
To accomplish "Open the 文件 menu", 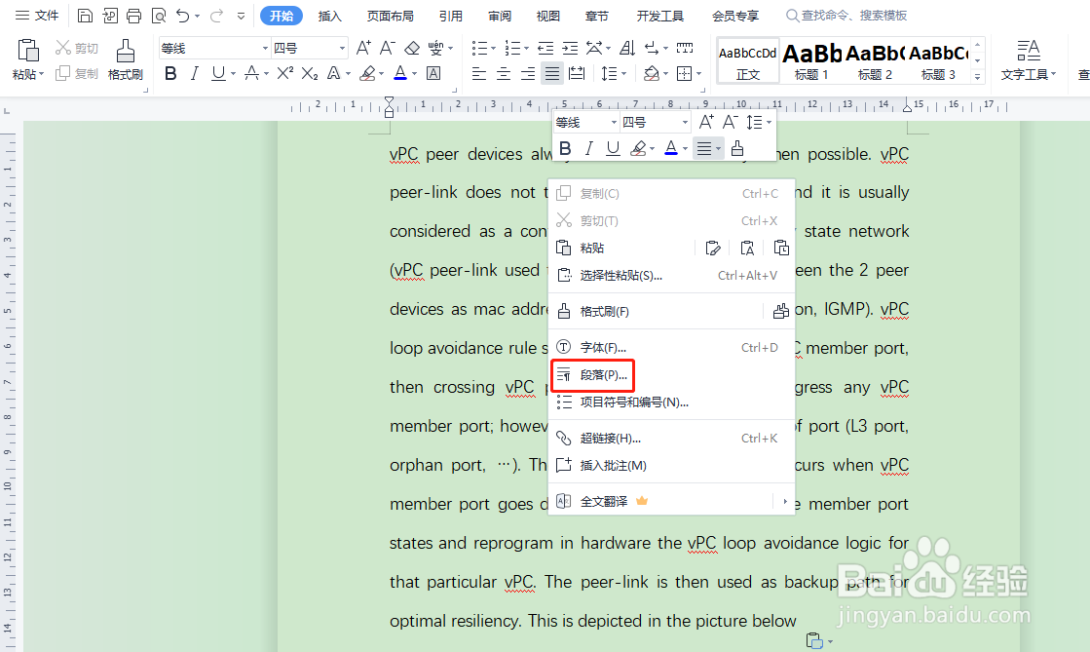I will tap(38, 16).
